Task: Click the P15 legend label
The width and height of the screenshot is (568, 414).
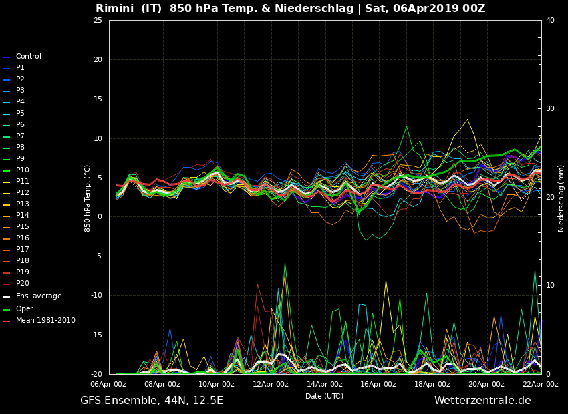Action: point(22,227)
